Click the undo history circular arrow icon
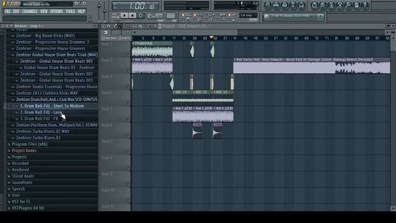The width and height of the screenshot is (396, 223). [314, 5]
